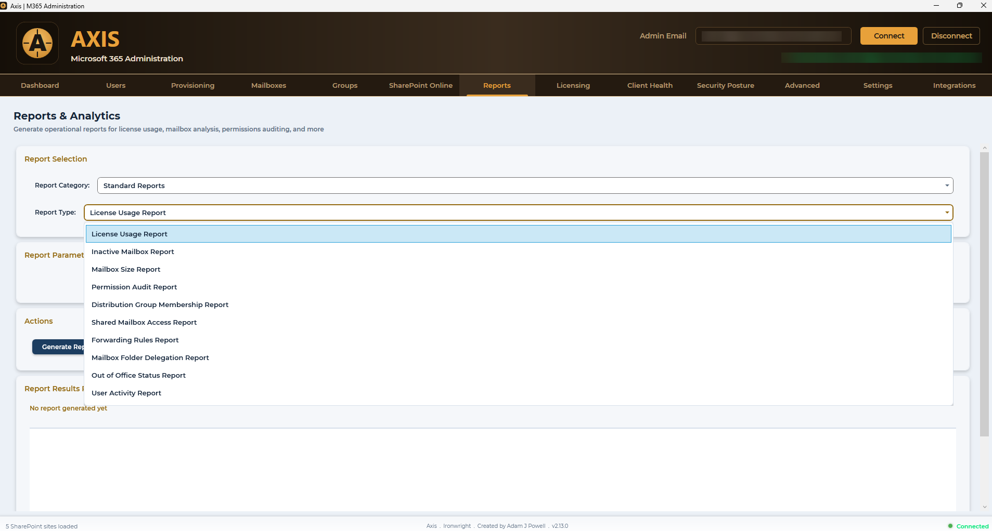Go to Client Health tab
Image resolution: width=992 pixels, height=531 pixels.
(650, 85)
